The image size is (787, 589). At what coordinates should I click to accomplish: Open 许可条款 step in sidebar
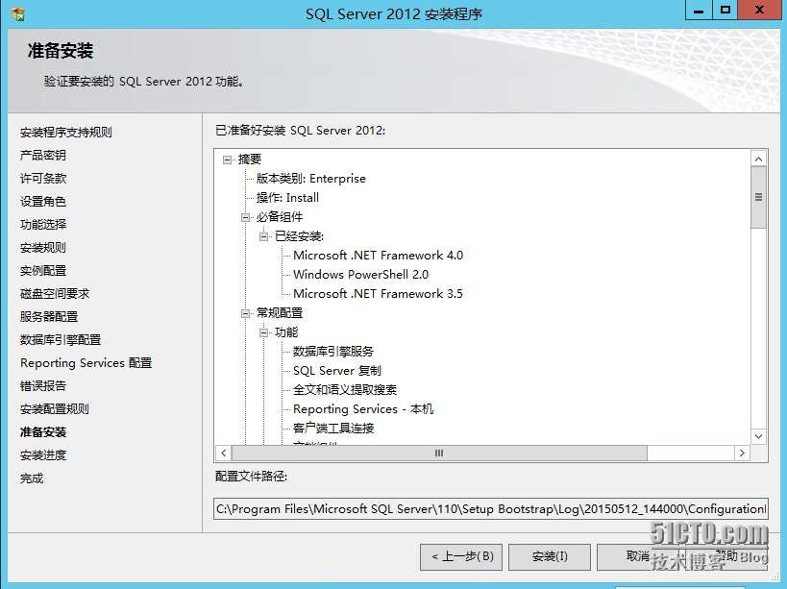pyautogui.click(x=42, y=179)
